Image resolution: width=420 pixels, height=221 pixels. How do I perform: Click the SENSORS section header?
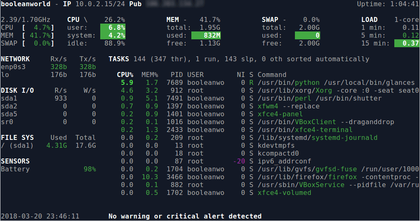15,161
